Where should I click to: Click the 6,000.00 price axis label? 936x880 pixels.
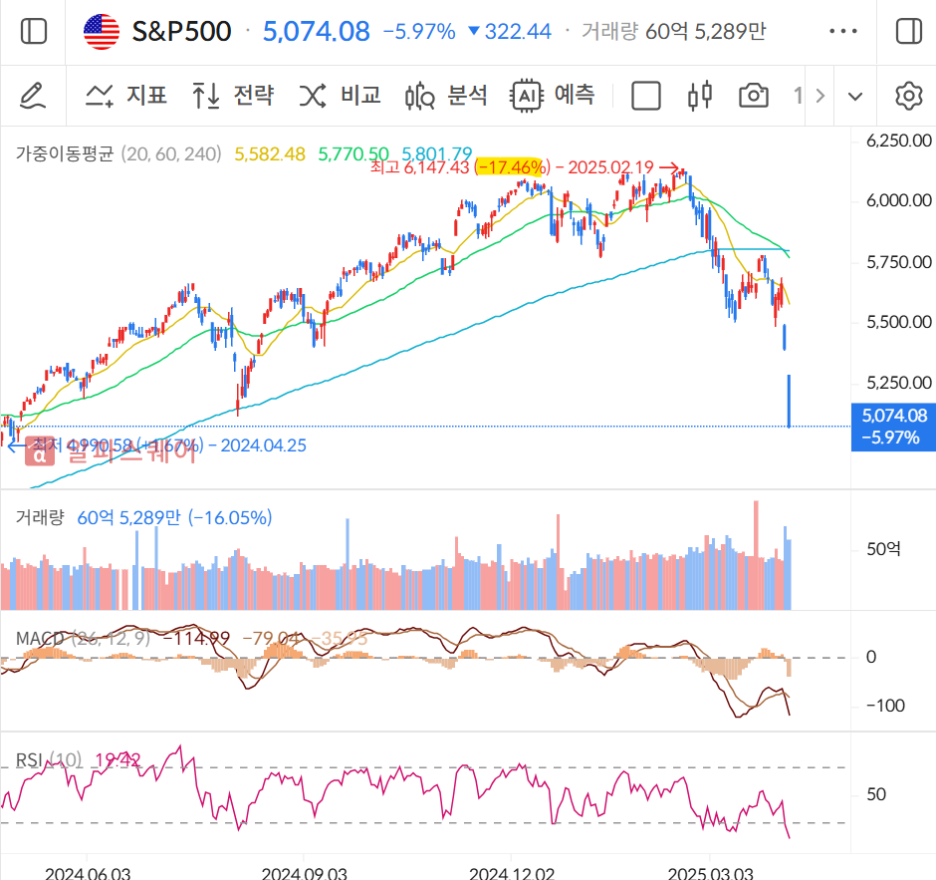899,200
